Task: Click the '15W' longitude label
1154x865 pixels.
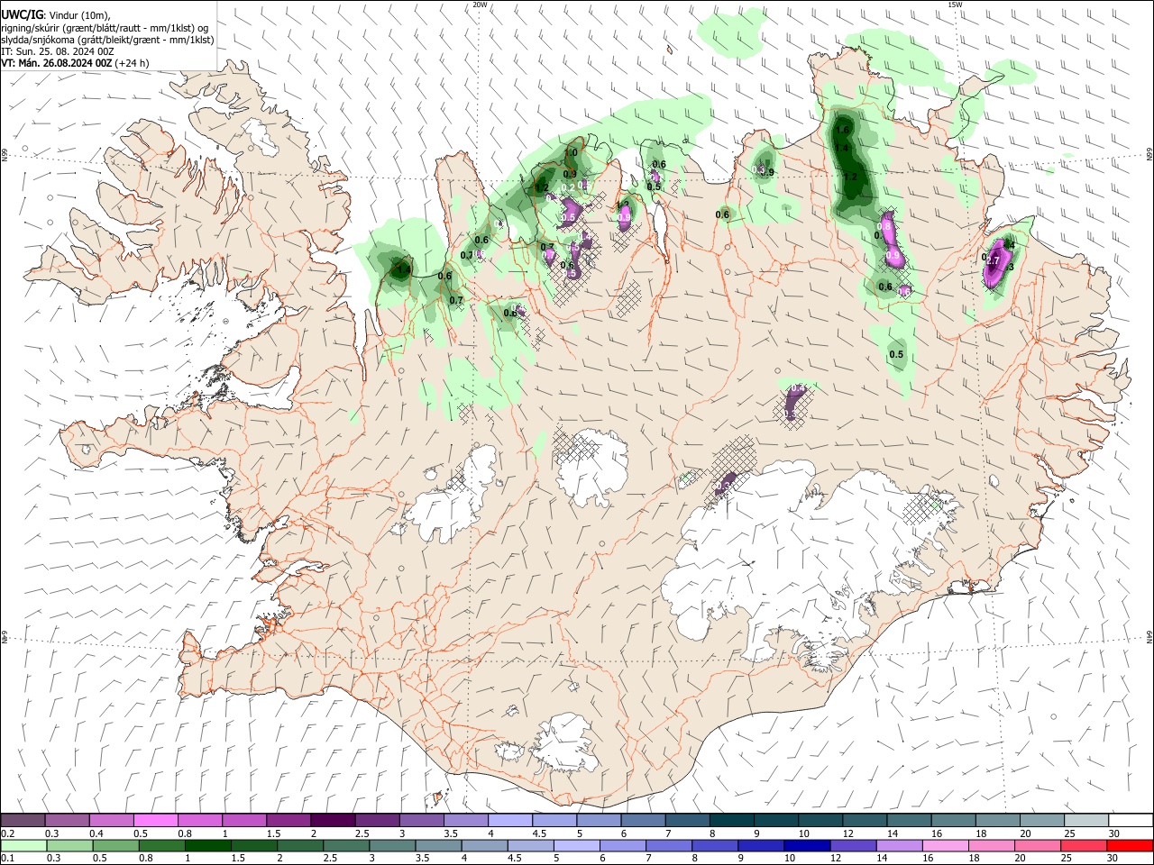Action: point(955,5)
